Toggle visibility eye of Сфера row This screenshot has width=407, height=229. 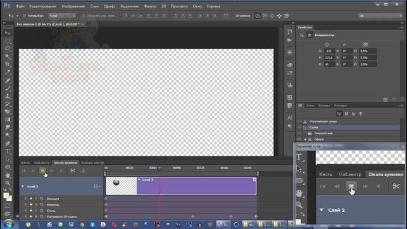tap(299, 139)
